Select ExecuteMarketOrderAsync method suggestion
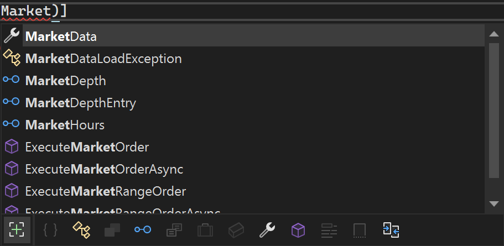 pyautogui.click(x=243, y=169)
